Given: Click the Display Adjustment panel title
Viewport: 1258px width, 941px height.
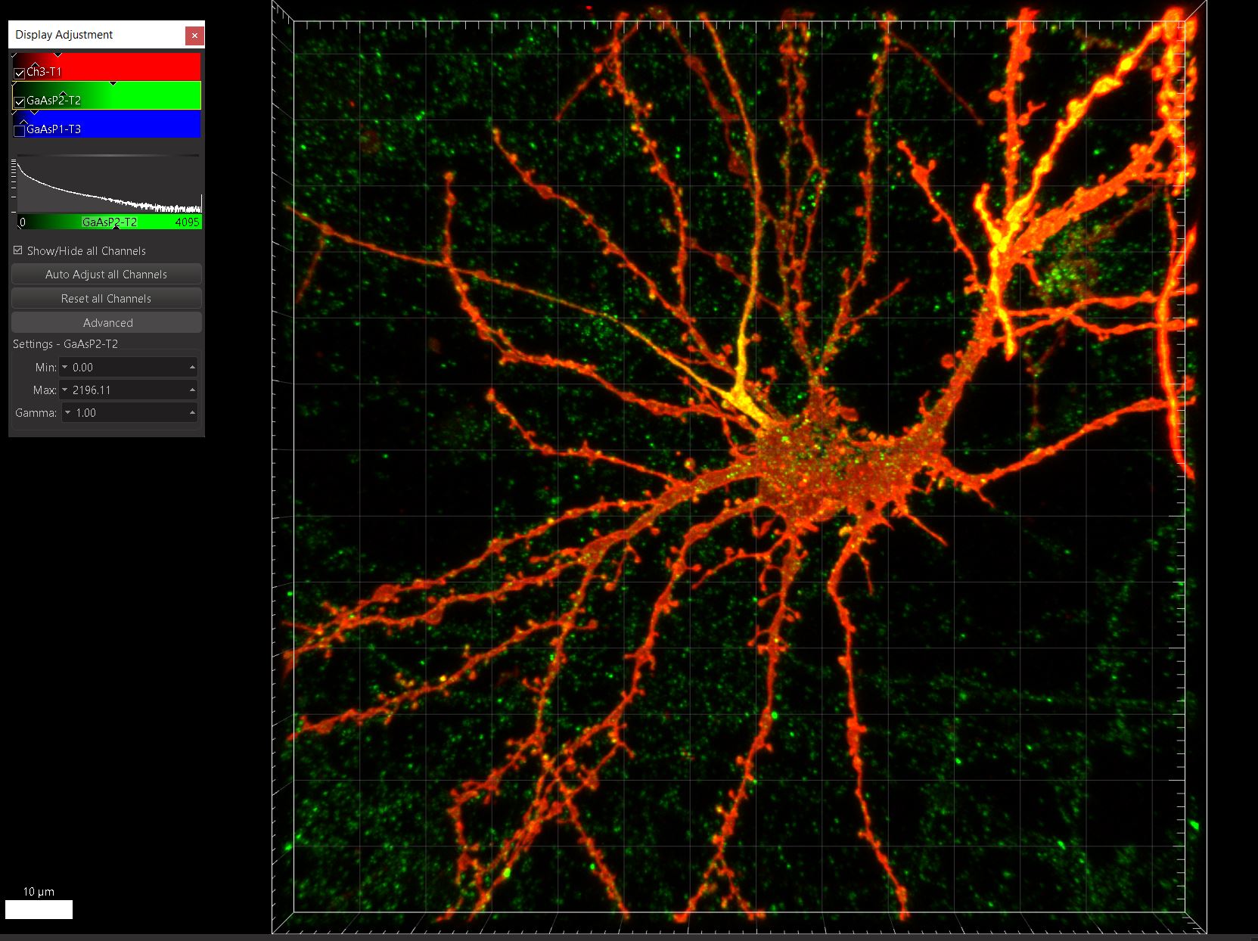Looking at the screenshot, I should tap(64, 35).
